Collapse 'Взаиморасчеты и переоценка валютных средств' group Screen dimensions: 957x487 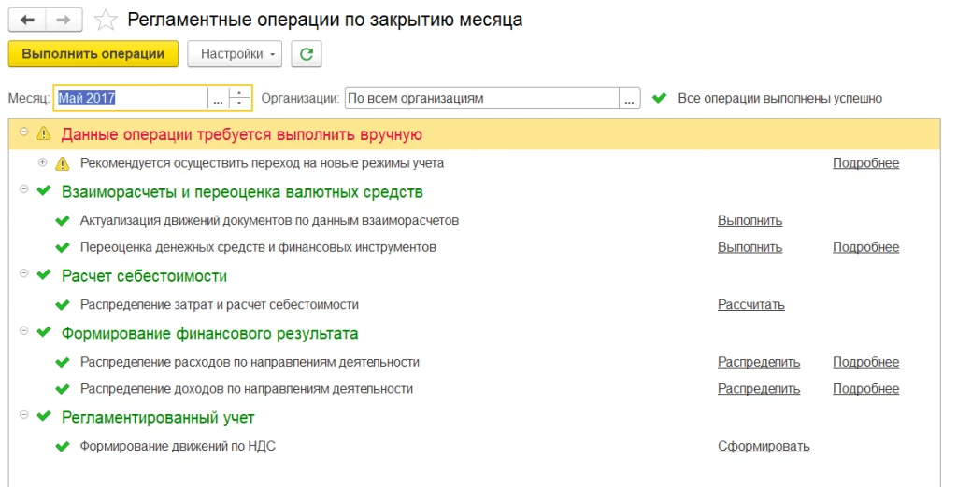pos(23,189)
